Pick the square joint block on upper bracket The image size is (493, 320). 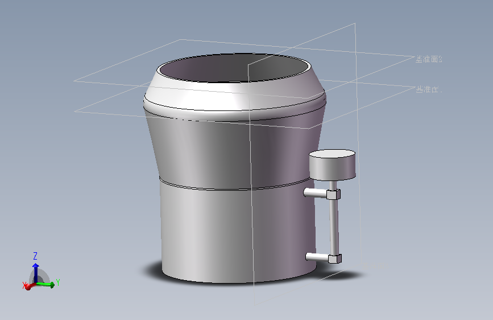[333, 194]
